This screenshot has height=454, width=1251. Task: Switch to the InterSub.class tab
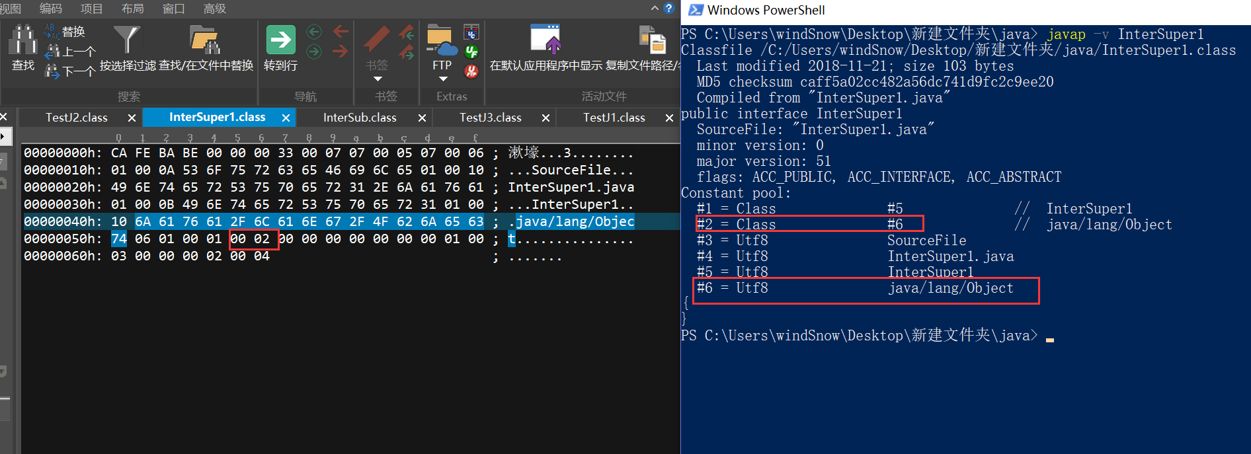[360, 118]
